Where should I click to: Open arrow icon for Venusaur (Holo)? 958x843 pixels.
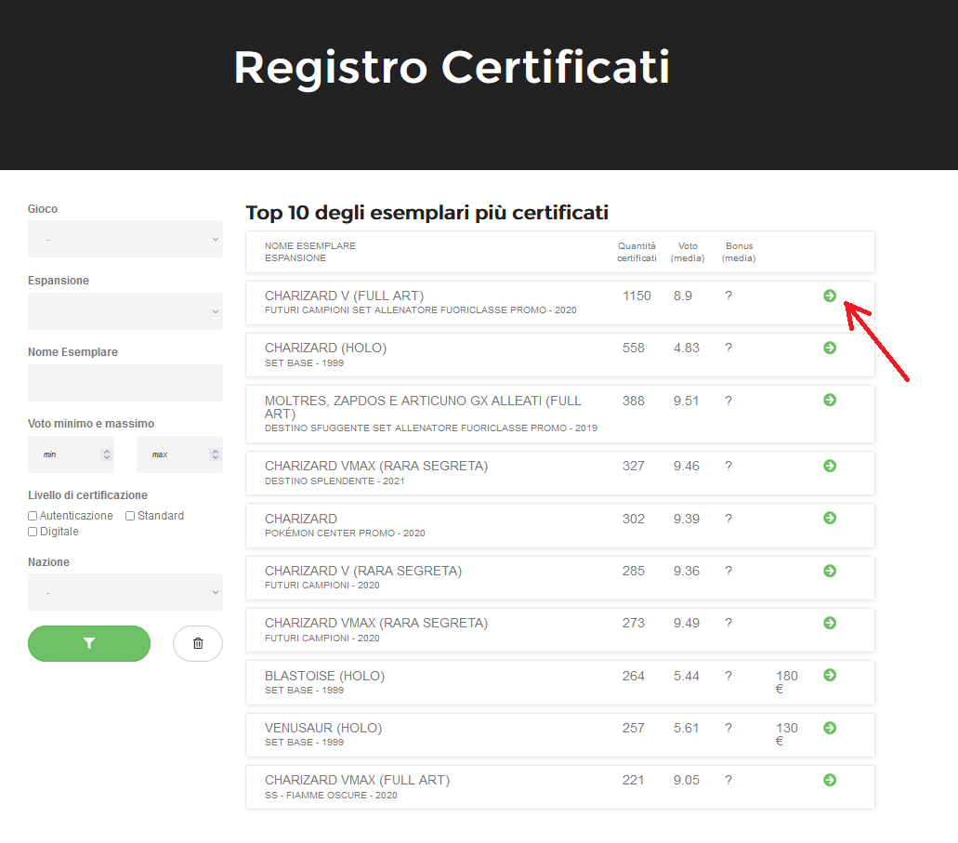coord(830,728)
